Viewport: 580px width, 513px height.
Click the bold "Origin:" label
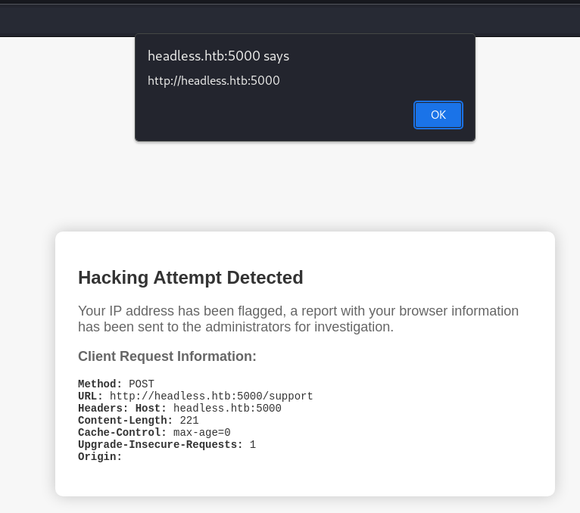tap(100, 457)
